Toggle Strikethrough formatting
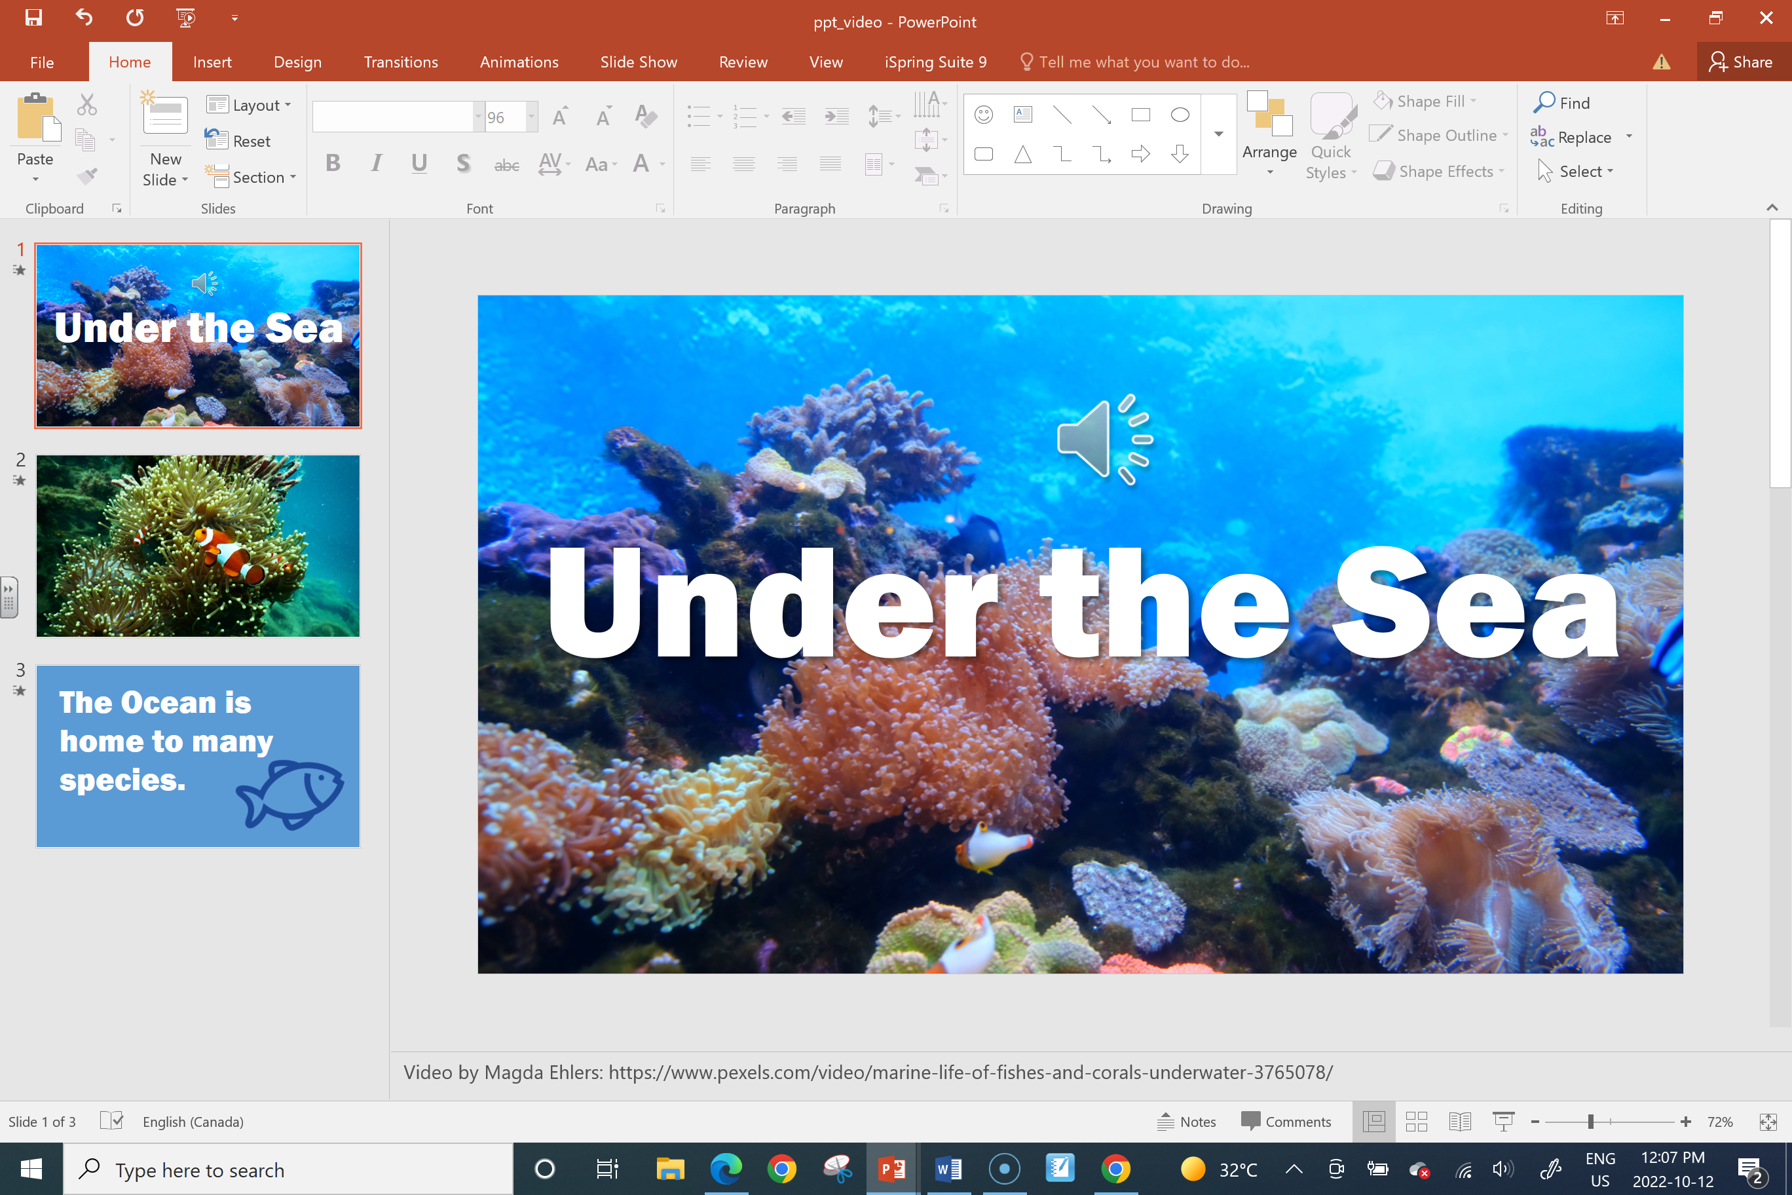This screenshot has width=1792, height=1195. [x=507, y=164]
